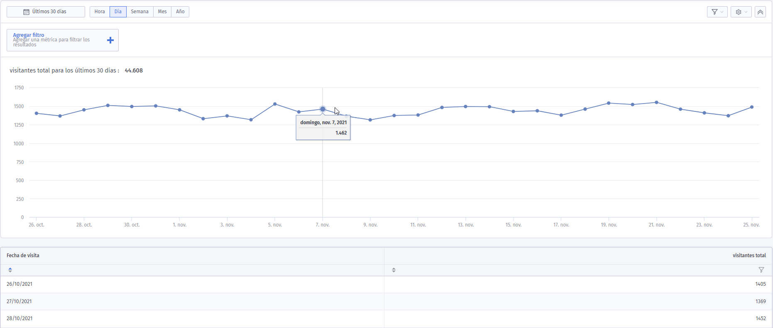Open the gear settings dropdown

tap(741, 12)
